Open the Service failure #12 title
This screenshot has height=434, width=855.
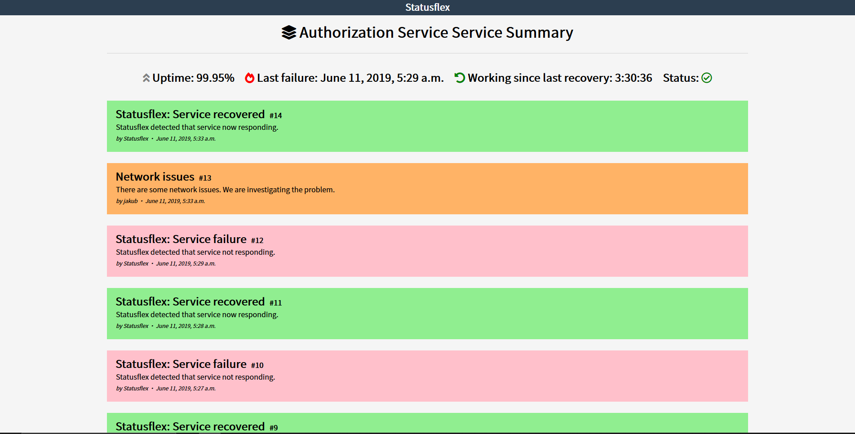click(181, 239)
